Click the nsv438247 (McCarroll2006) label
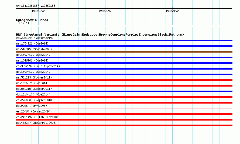Image resolution: width=240 pixels, height=144 pixels. click(x=36, y=123)
